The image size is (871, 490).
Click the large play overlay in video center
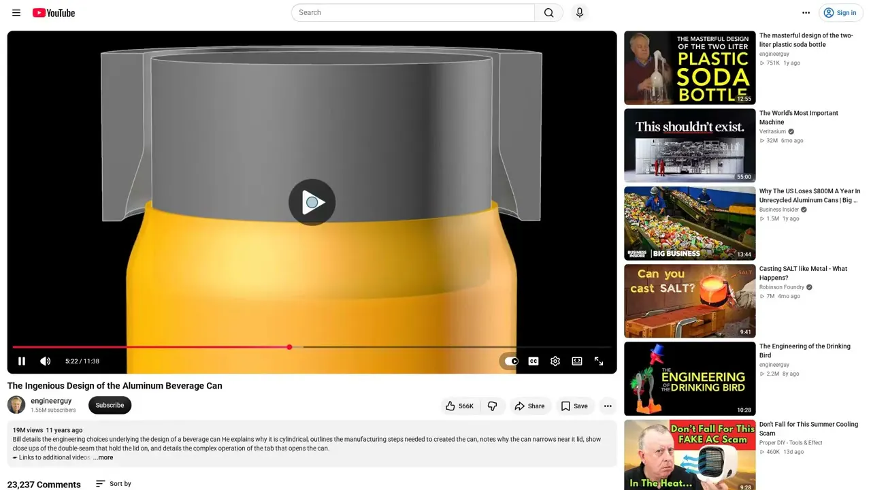(x=312, y=202)
